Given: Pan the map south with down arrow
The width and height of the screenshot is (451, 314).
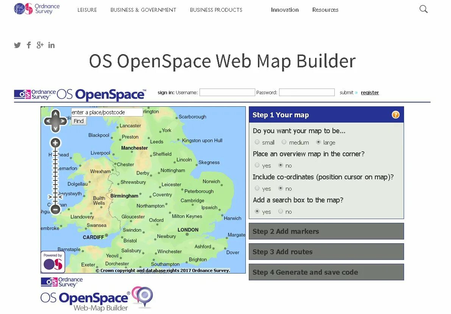Looking at the screenshot, I should click(56, 128).
